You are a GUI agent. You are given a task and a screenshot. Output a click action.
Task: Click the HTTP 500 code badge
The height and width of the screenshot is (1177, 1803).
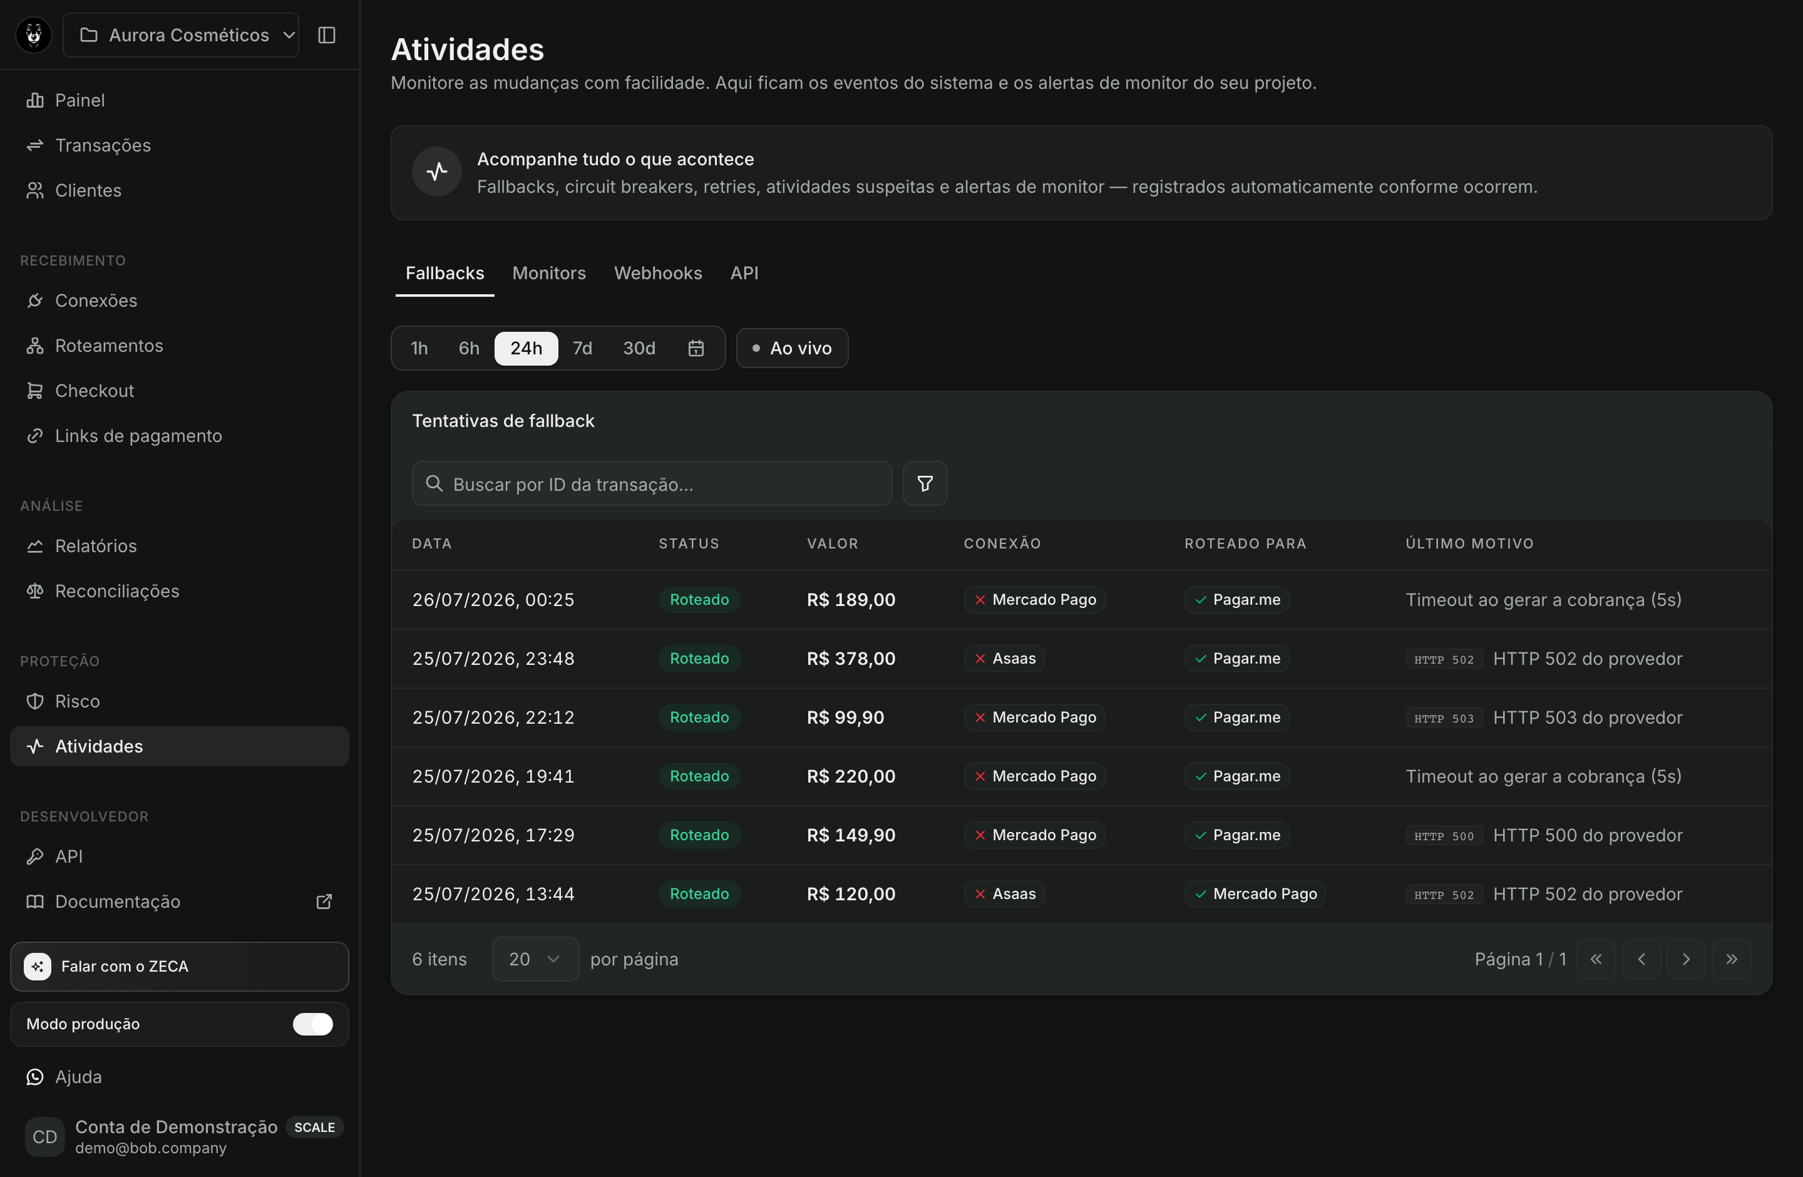coord(1444,836)
